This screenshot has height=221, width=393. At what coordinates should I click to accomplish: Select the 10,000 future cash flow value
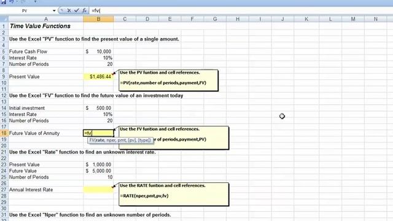(x=98, y=52)
